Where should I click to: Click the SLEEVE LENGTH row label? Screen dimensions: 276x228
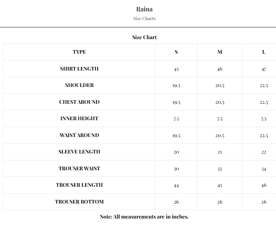pos(79,152)
